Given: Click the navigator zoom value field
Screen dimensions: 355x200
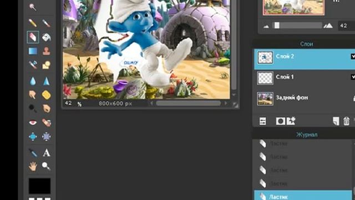Looking at the screenshot, I should point(346,26).
